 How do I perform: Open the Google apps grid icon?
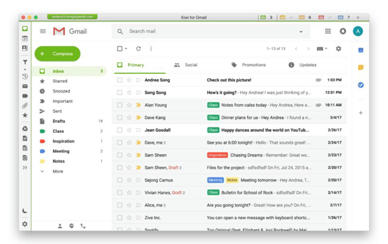click(x=328, y=31)
